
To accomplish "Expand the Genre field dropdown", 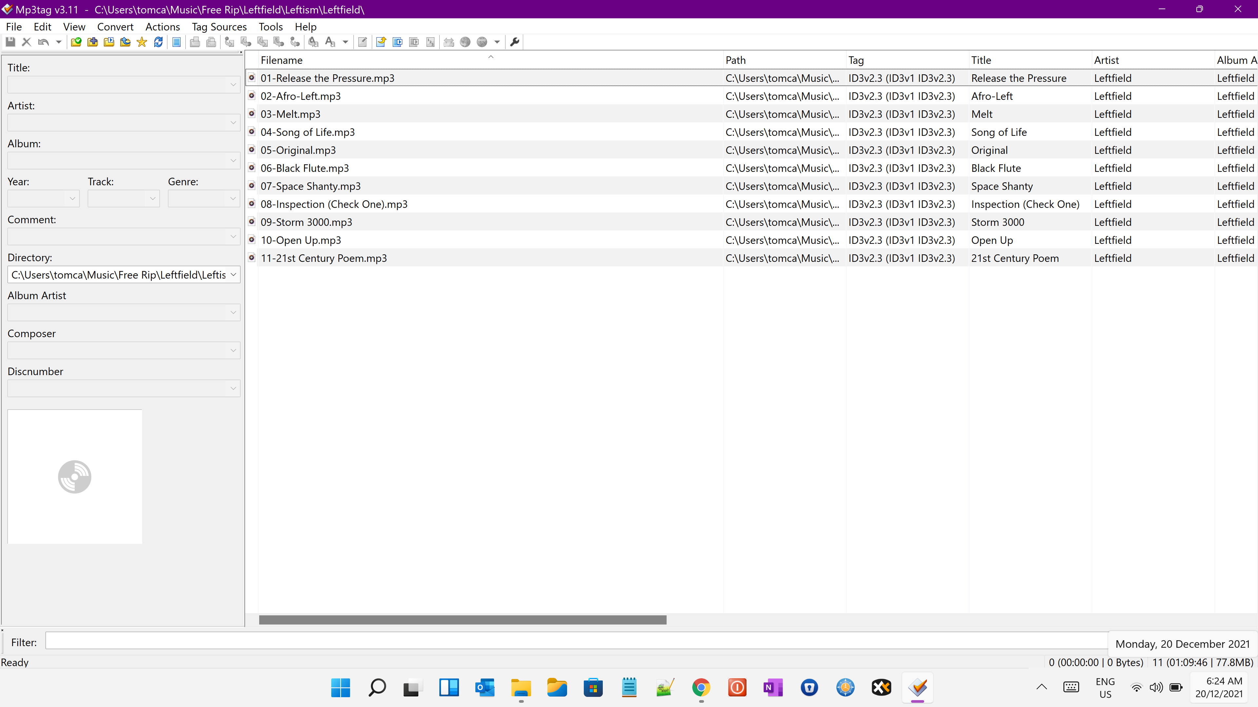I will click(233, 199).
